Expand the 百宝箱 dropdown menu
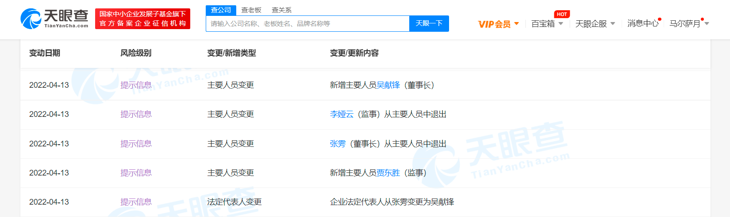This screenshot has width=730, height=217. coord(547,24)
